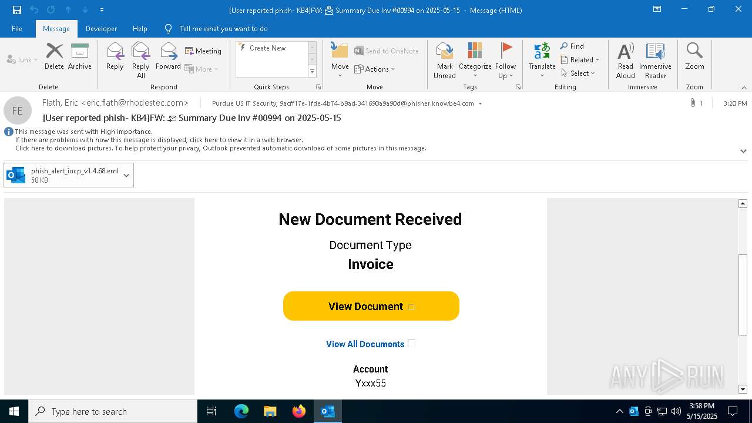
Task: Click the attachment count paperclip indicator
Action: pos(697,103)
